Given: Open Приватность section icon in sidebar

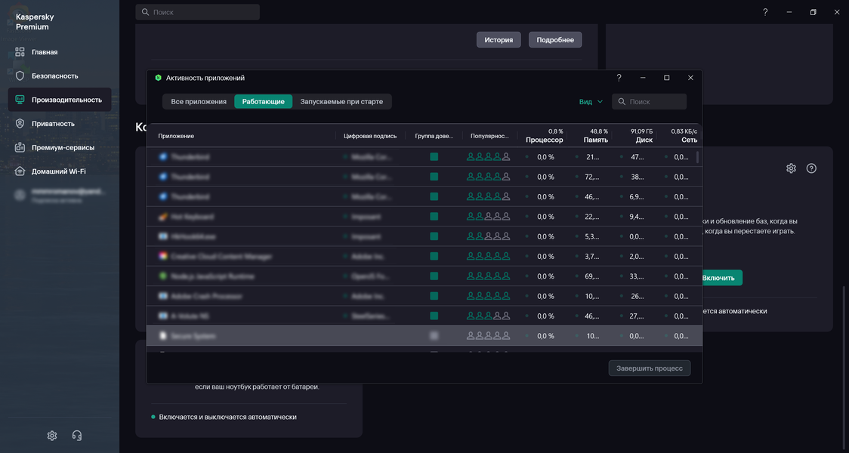Looking at the screenshot, I should coord(20,123).
